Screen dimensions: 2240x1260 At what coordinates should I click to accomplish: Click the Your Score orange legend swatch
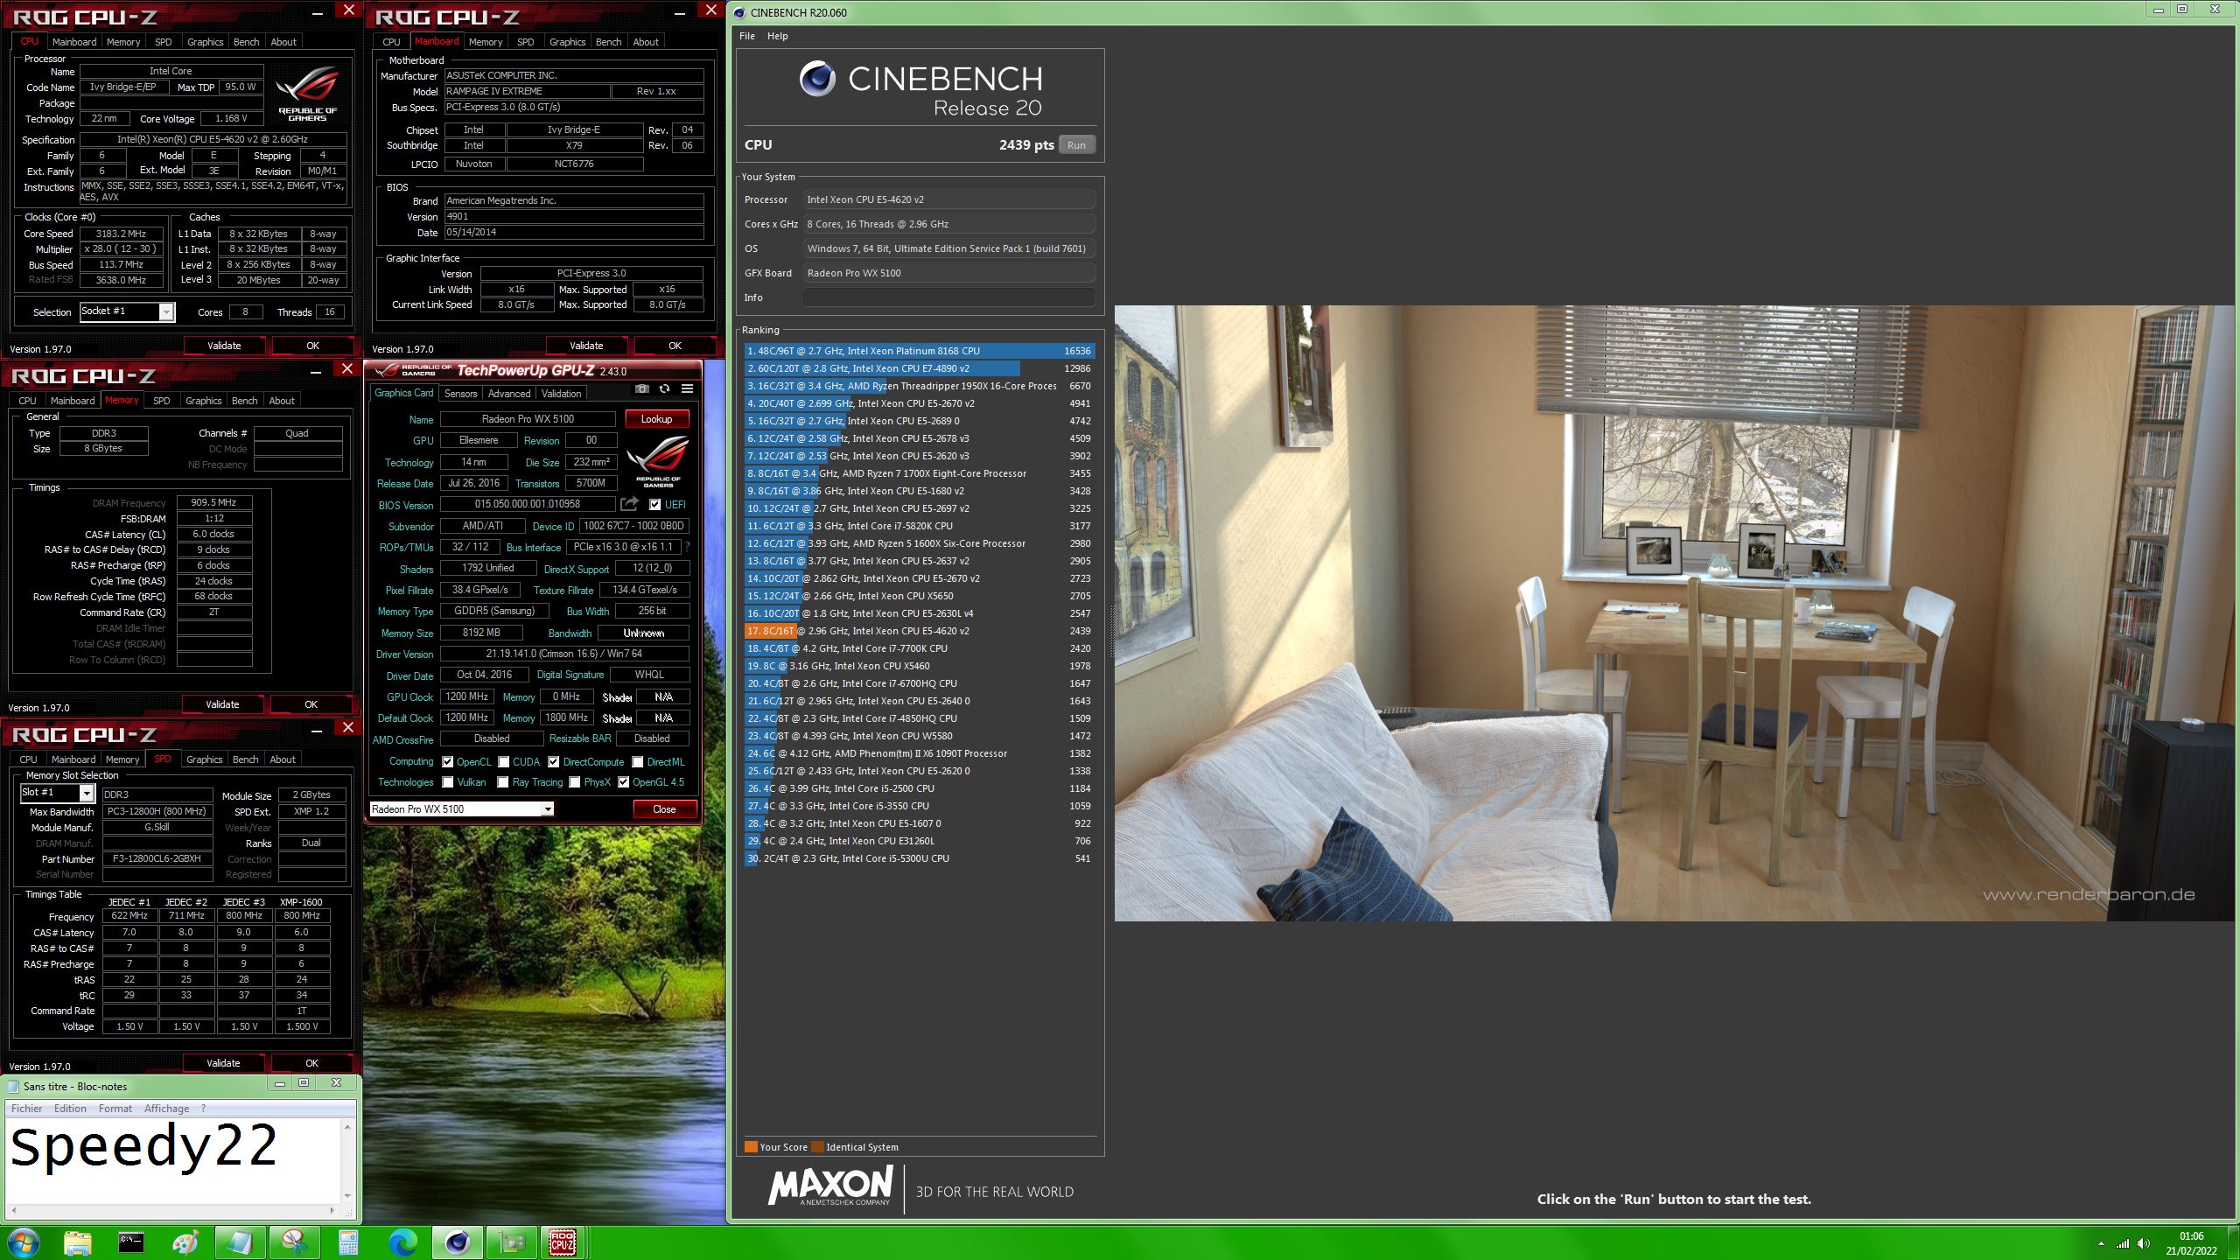751,1147
